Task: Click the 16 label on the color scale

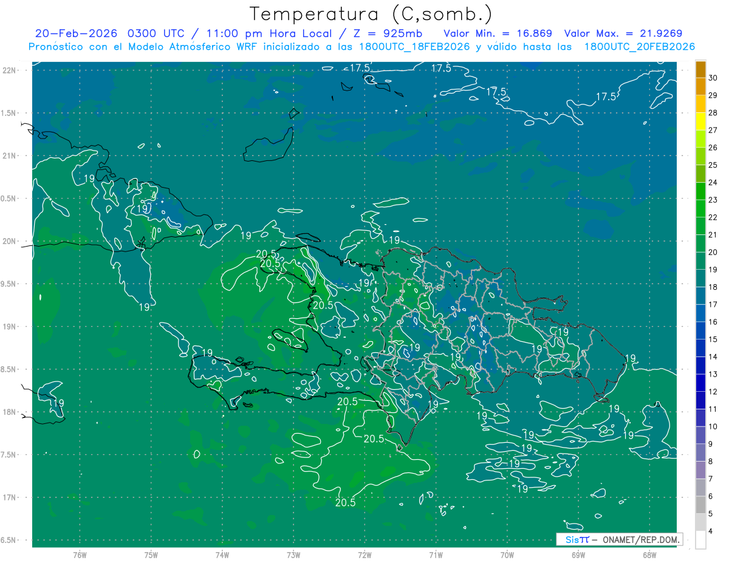Action: (713, 322)
